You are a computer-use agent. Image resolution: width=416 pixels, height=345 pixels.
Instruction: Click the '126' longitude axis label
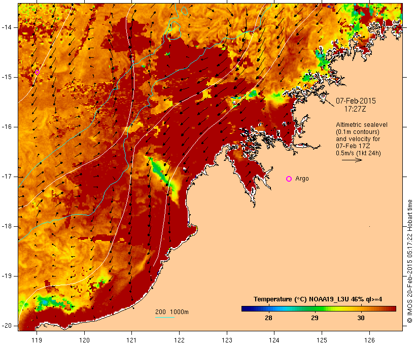coord(369,340)
